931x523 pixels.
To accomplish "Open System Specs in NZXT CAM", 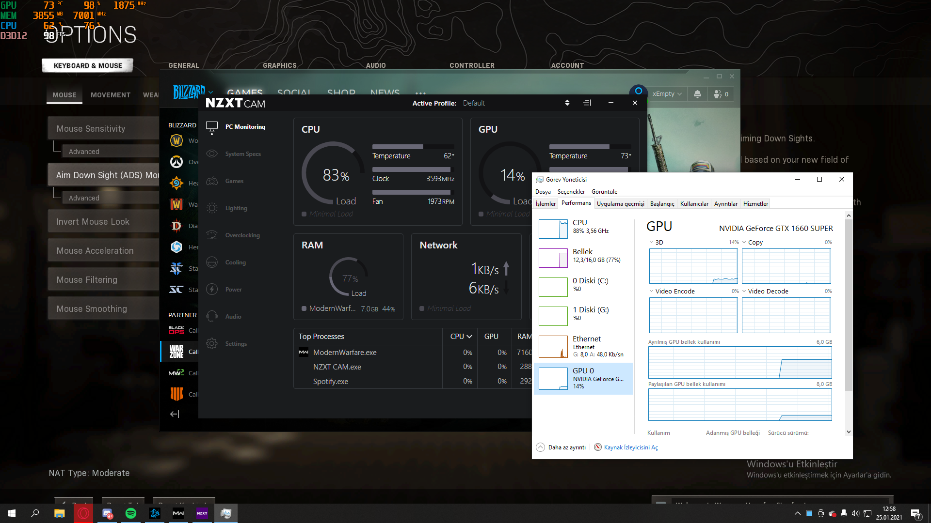I will tap(234, 154).
